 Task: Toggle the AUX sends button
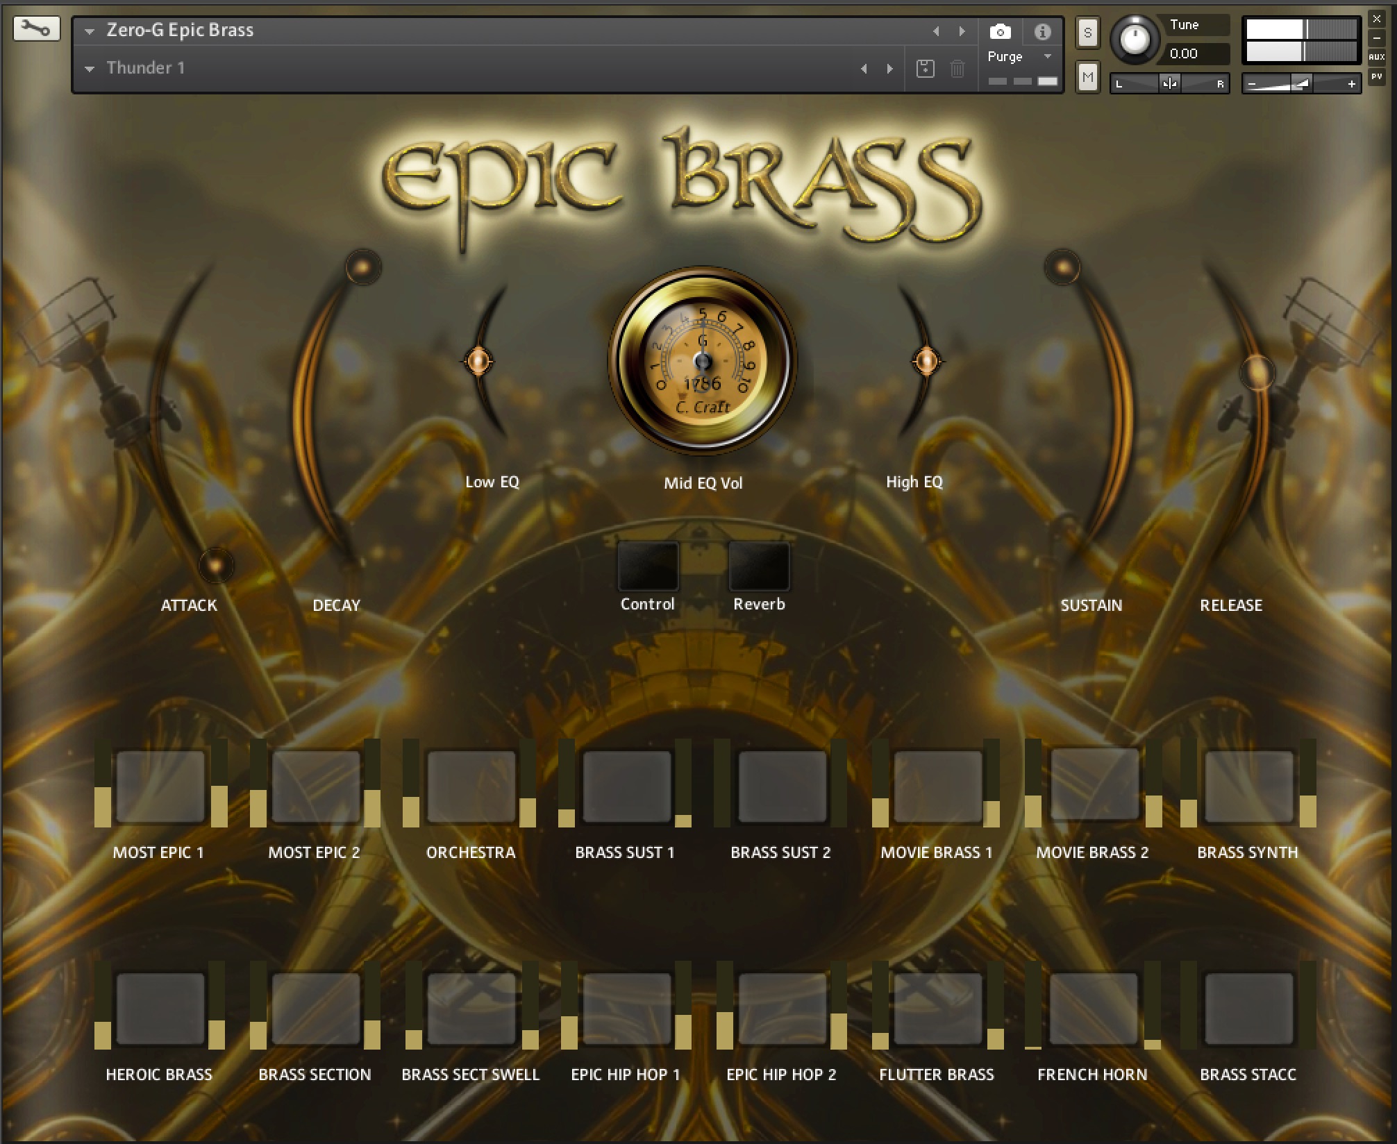click(1376, 58)
